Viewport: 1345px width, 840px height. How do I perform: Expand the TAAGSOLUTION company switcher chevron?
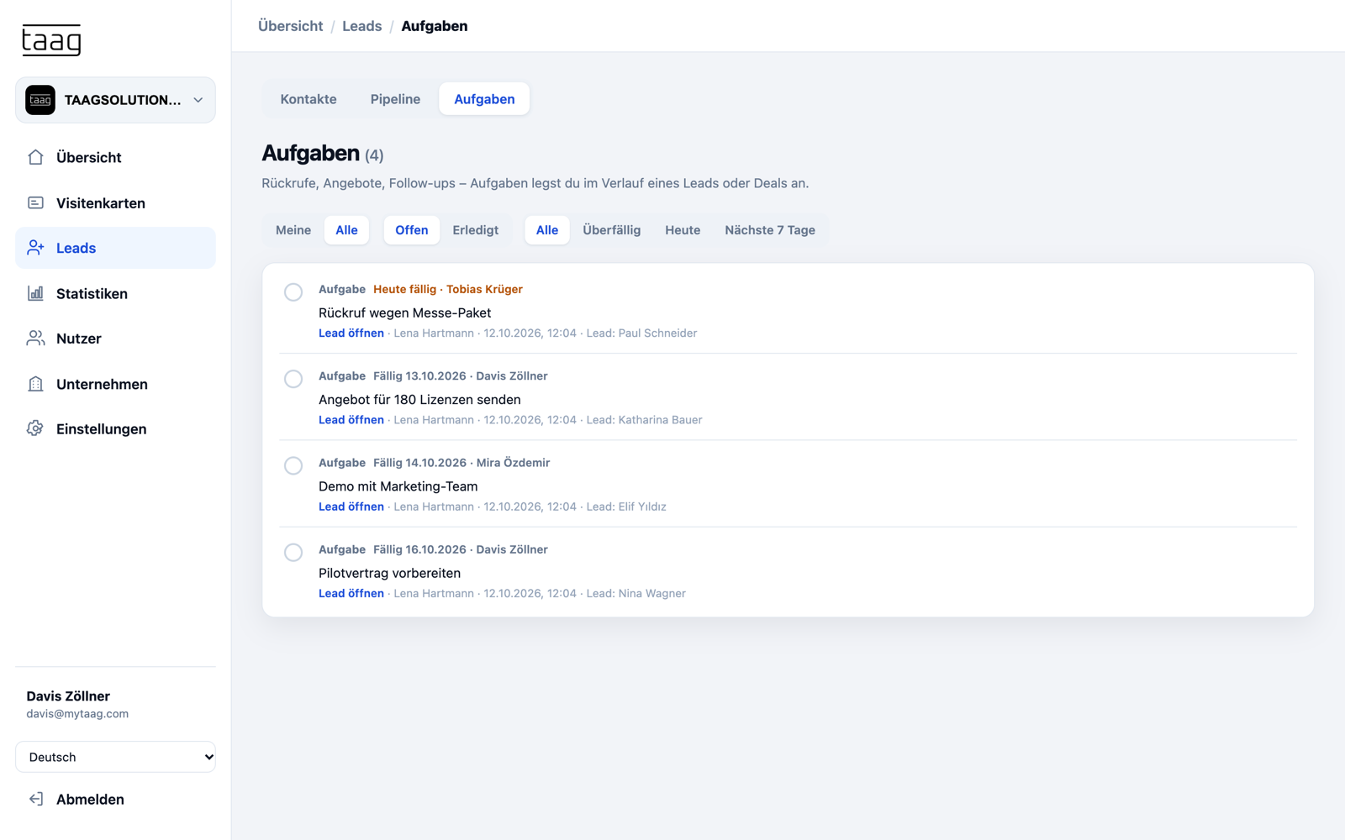click(198, 100)
